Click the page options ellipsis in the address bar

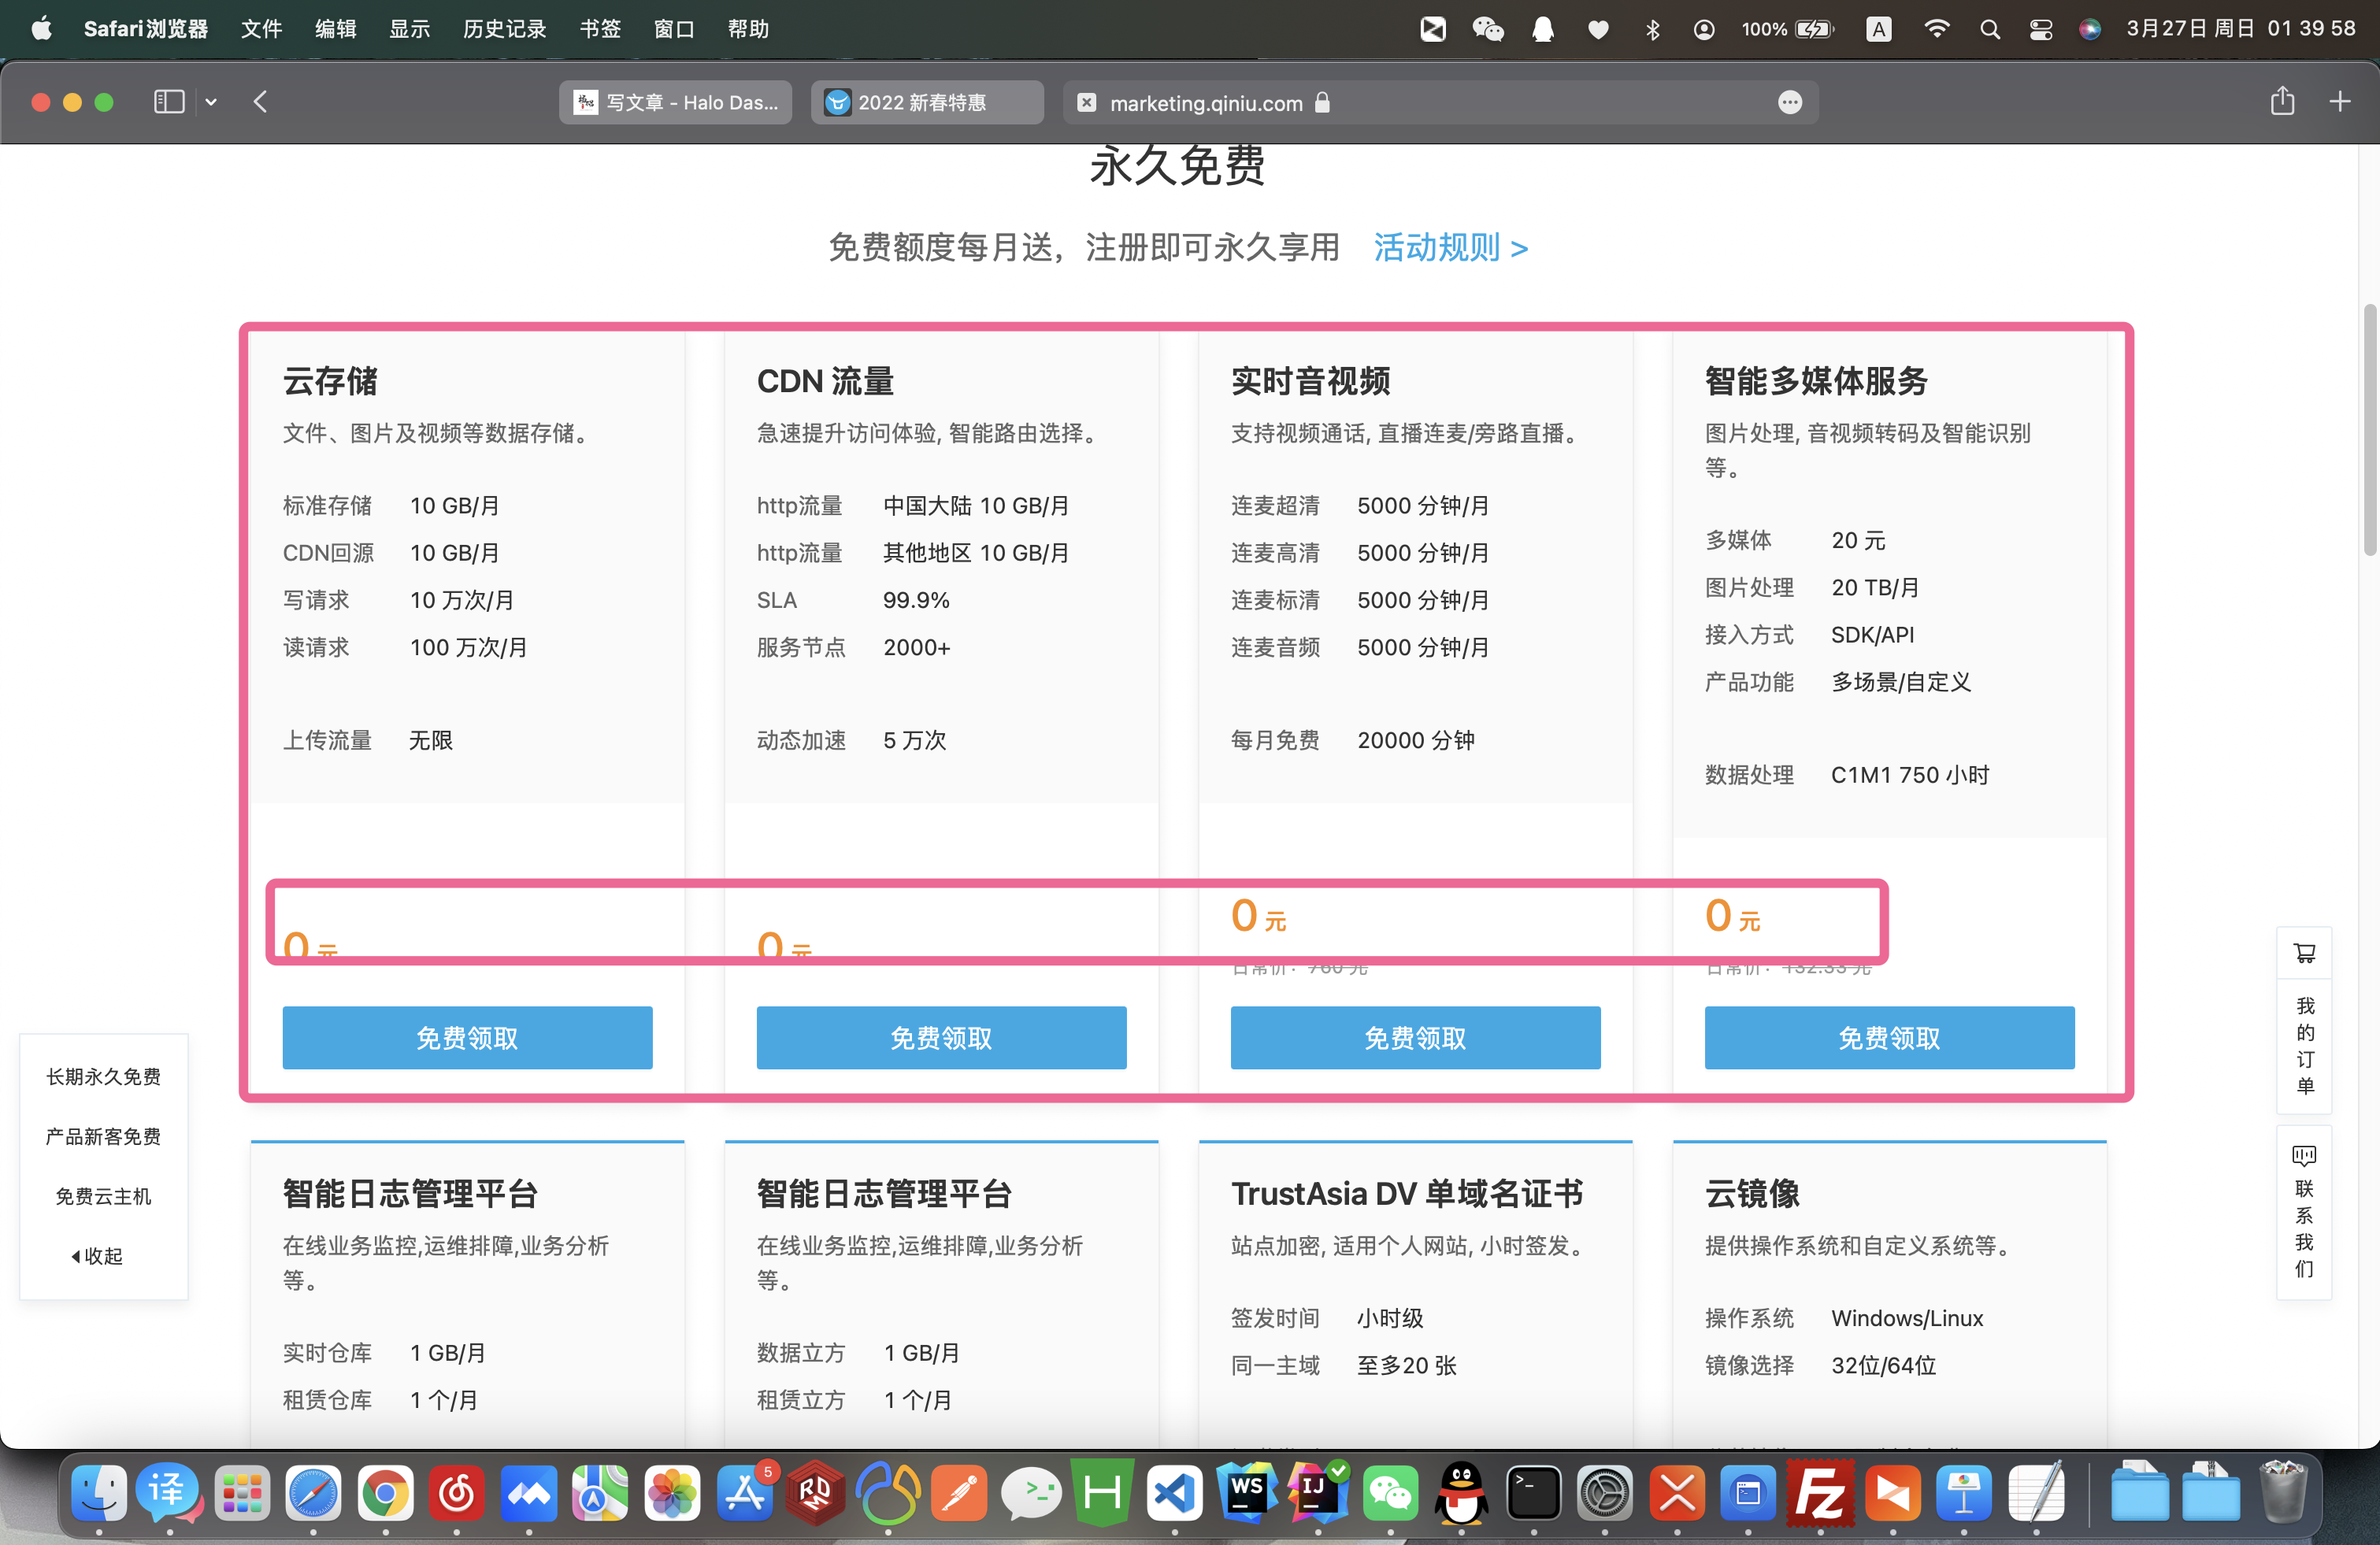pyautogui.click(x=1790, y=102)
